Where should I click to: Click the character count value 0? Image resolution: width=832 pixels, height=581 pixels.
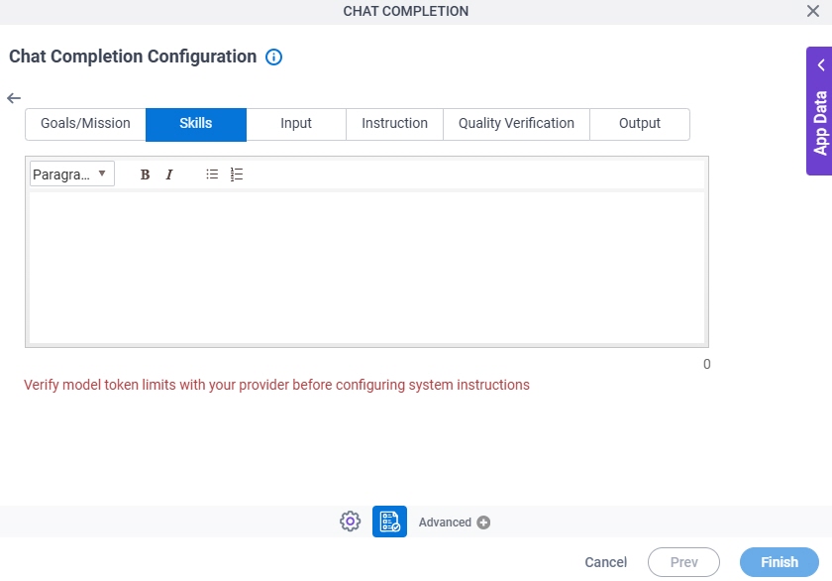pos(706,364)
